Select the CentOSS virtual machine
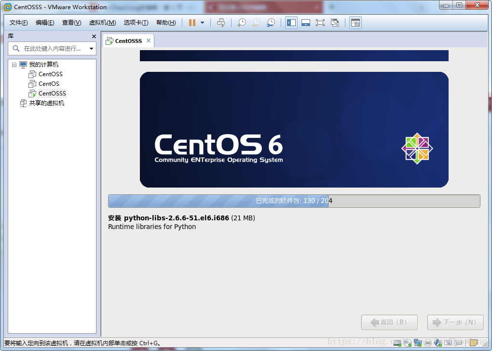The image size is (492, 351). pos(51,74)
